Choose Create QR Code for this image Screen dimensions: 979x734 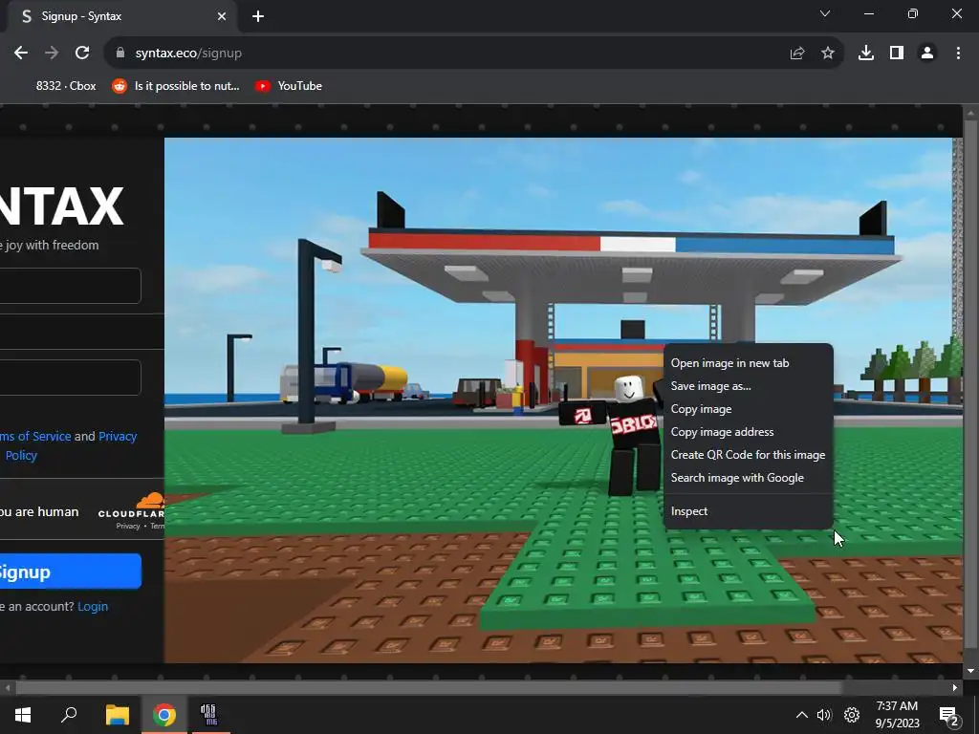click(x=748, y=455)
